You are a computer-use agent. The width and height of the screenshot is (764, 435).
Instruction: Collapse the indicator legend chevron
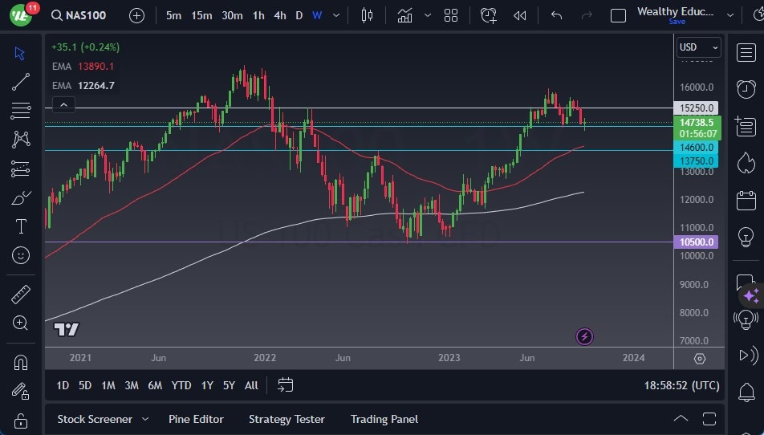point(63,104)
